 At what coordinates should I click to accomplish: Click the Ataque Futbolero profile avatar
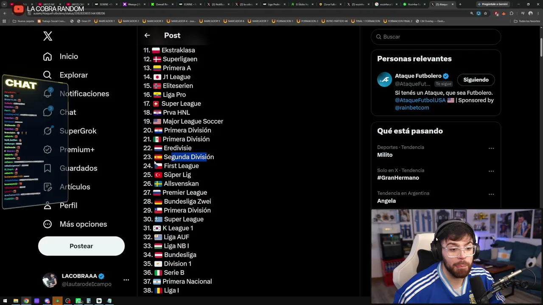click(385, 80)
